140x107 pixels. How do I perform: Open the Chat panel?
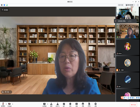point(64,104)
